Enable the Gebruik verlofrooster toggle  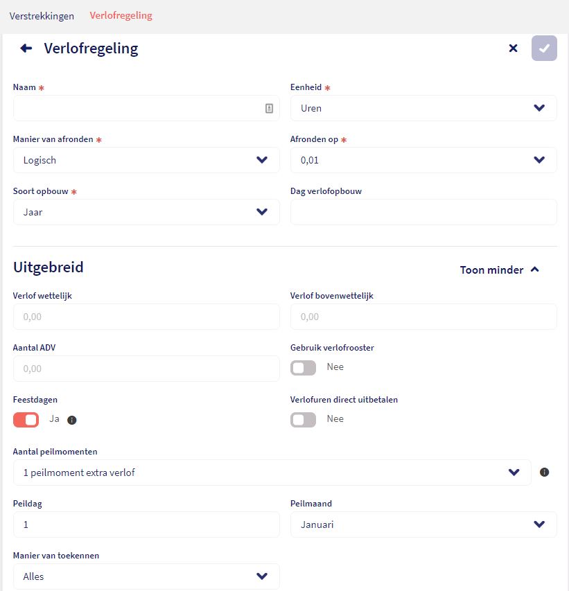click(x=303, y=368)
